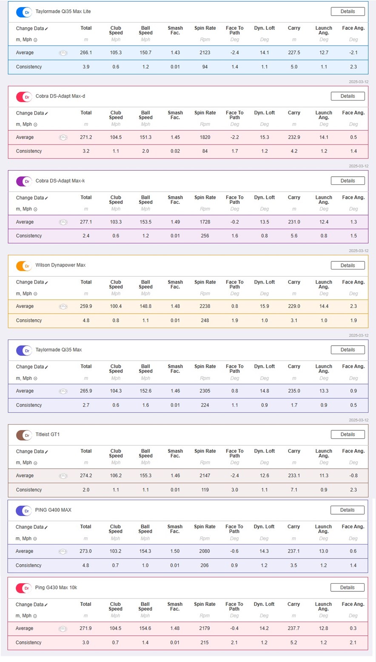Click the Change Data pencil in Cobra DS-Adapt Max-k card
This screenshot has height=662, width=376.
[x=46, y=198]
